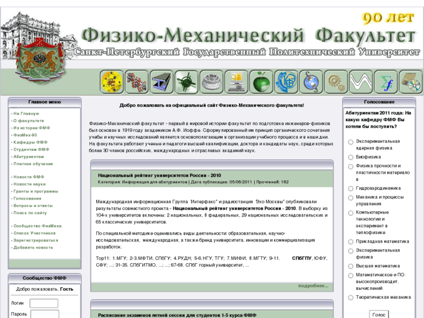Open 'О факультете' menu link
This screenshot has height=318, width=424.
point(29,121)
